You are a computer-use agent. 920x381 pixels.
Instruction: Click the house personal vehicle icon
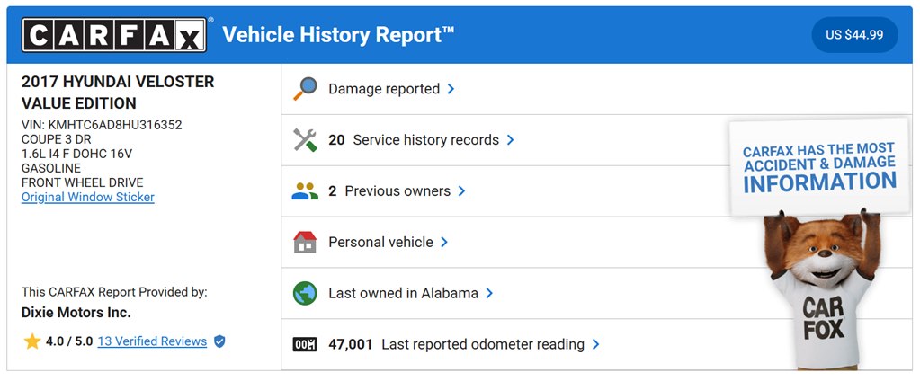[305, 242]
